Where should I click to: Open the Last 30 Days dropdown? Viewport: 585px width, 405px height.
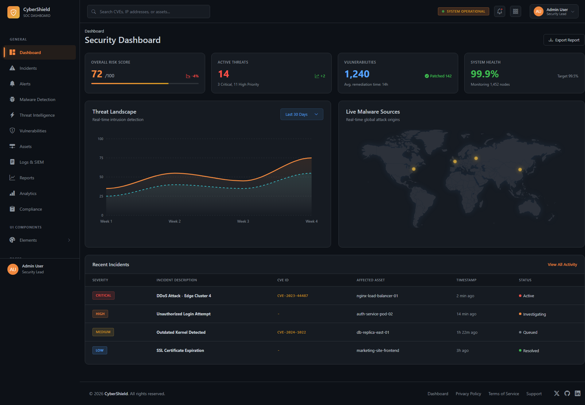click(302, 114)
